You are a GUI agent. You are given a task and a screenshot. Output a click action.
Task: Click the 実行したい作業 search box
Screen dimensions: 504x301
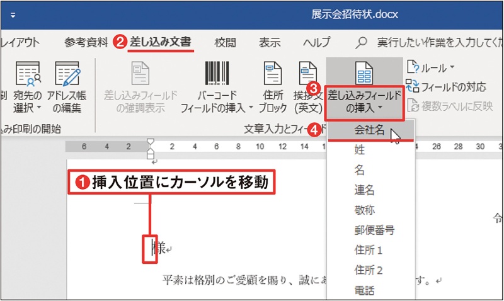[x=435, y=42]
